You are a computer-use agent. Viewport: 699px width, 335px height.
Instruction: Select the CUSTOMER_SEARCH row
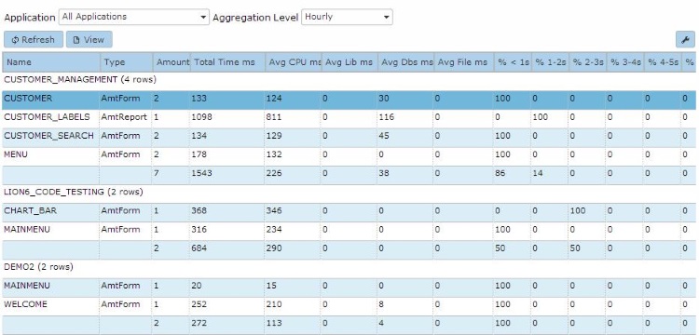pos(349,136)
